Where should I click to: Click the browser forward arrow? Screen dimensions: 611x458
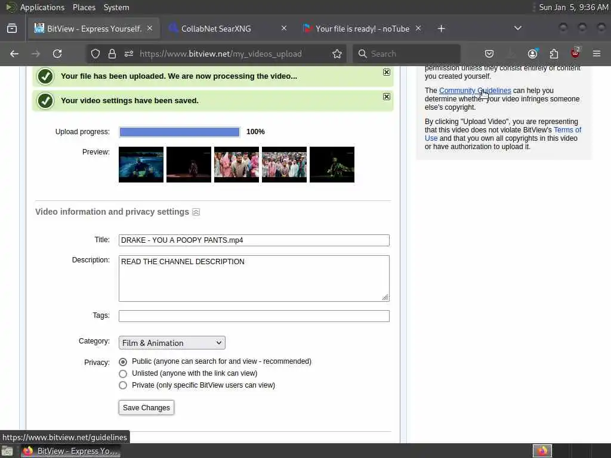point(36,54)
